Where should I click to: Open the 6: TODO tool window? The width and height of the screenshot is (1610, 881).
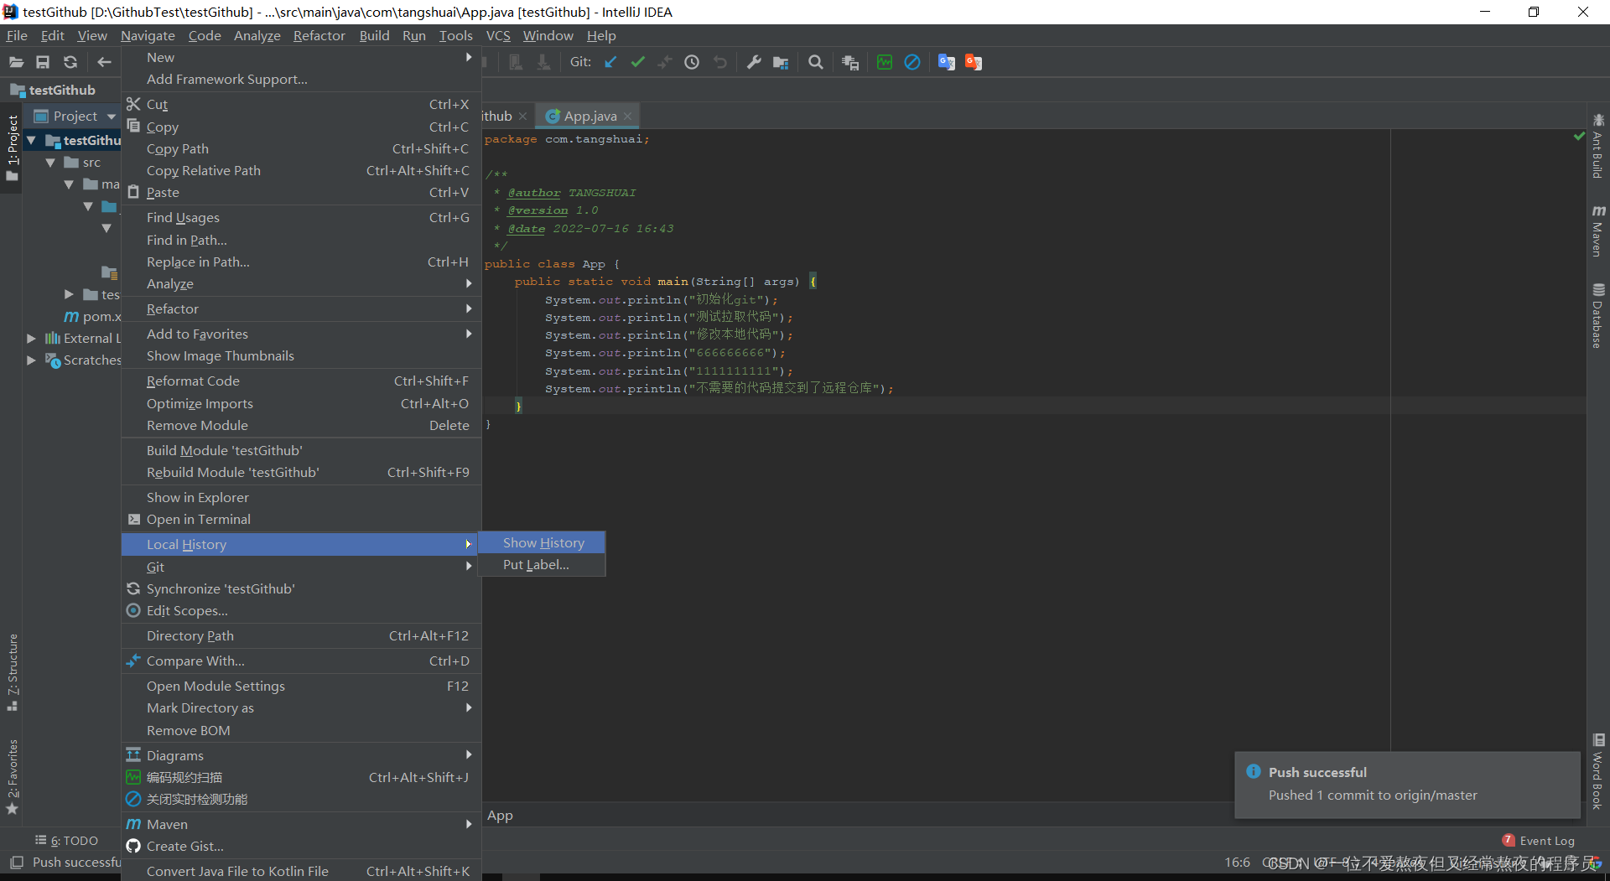[67, 841]
